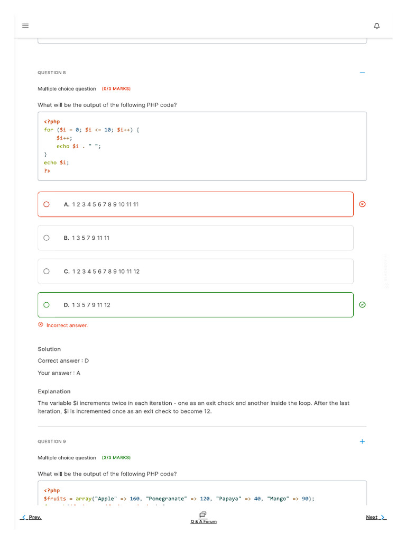Select radio button for option D
The image size is (406, 542).
47,305
